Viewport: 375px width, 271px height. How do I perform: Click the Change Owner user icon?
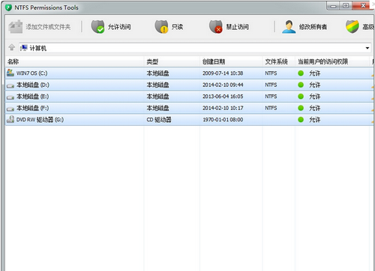point(289,27)
